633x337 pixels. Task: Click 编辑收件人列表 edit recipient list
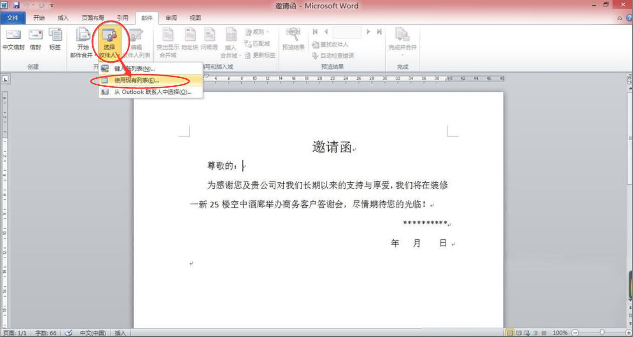(x=136, y=43)
